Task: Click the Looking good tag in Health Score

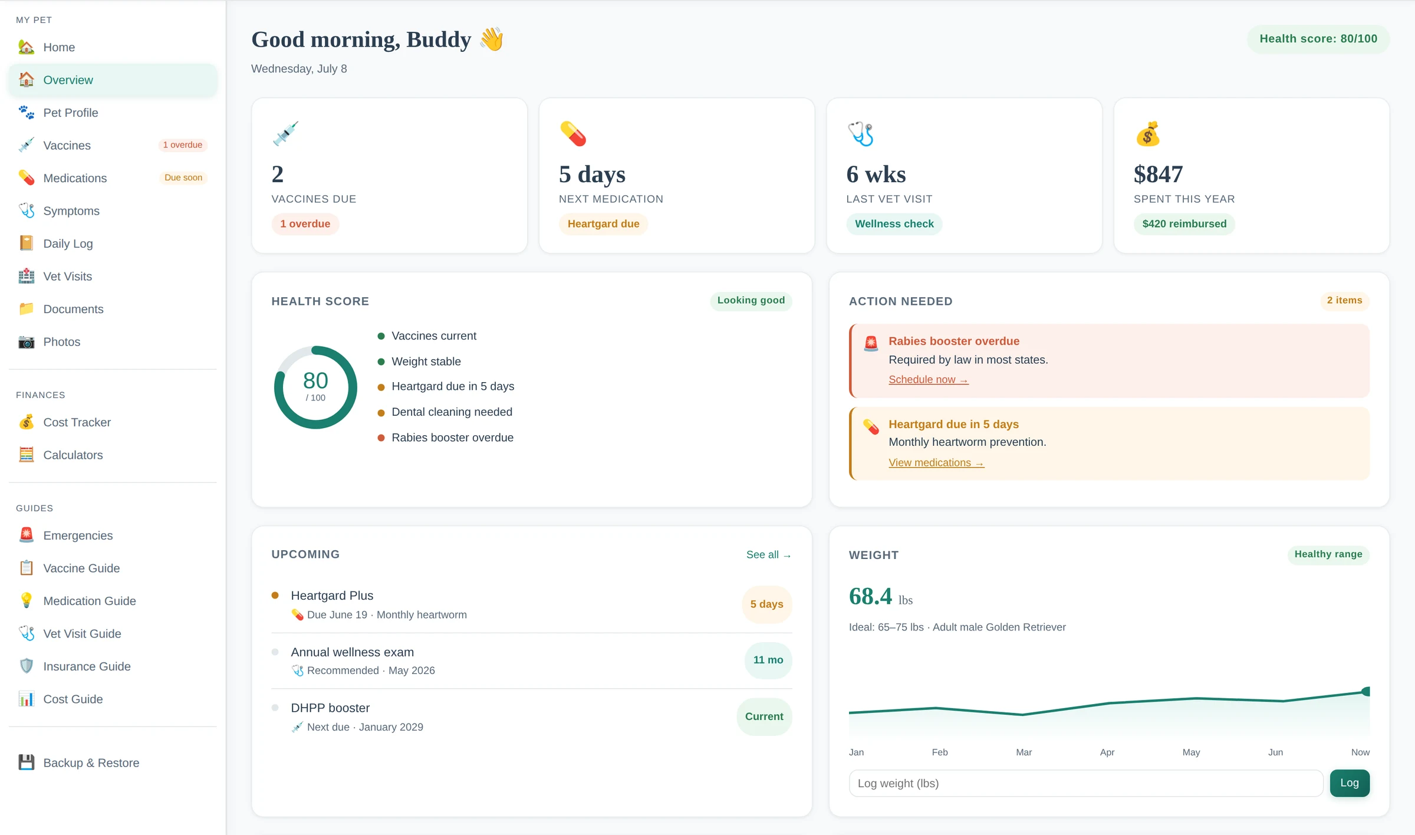Action: point(751,301)
